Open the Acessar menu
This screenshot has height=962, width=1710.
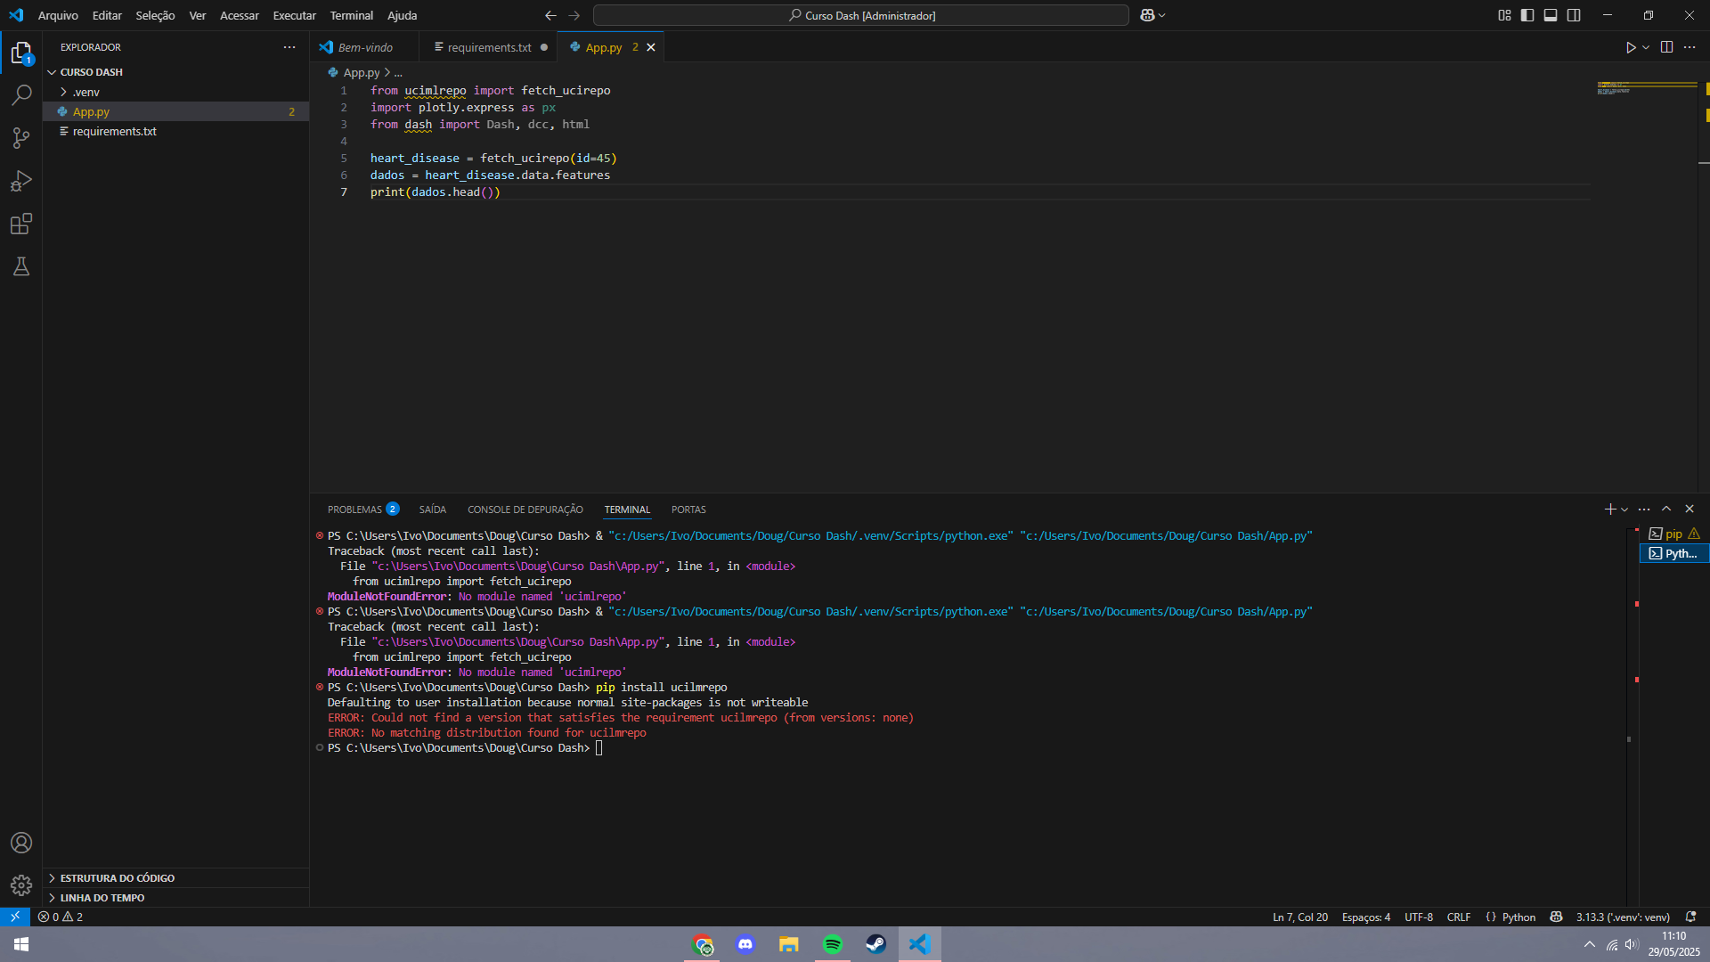click(x=240, y=15)
